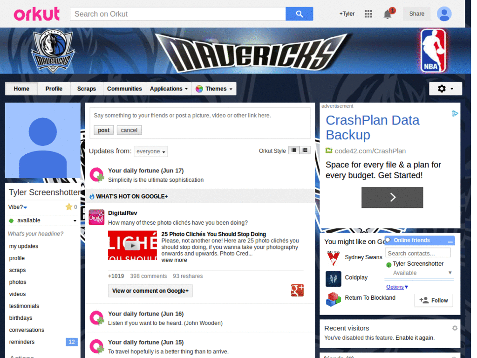
Task: Go to the Profile tab
Action: pos(54,89)
